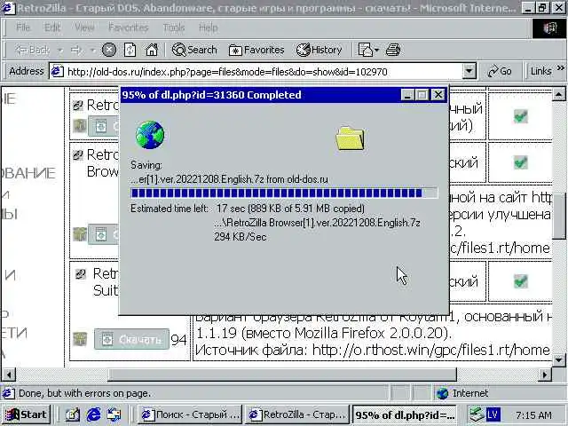
Task: Switch to the RetroZilla taskbar window
Action: tap(297, 414)
